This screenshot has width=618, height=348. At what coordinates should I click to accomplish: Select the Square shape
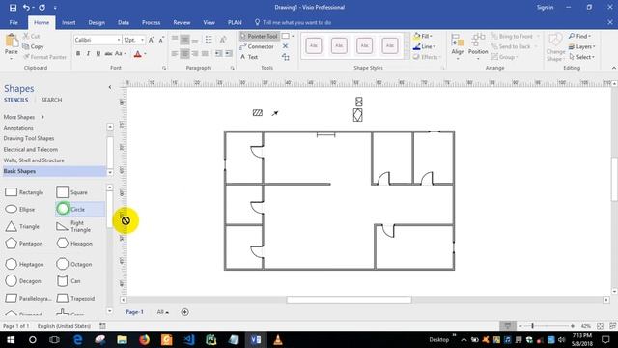[x=71, y=192]
